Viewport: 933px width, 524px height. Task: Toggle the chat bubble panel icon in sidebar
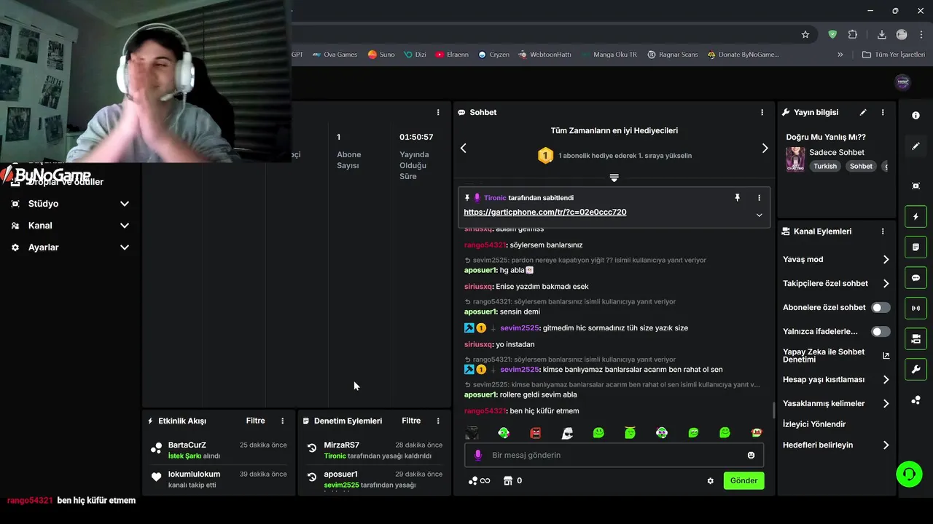click(x=916, y=278)
